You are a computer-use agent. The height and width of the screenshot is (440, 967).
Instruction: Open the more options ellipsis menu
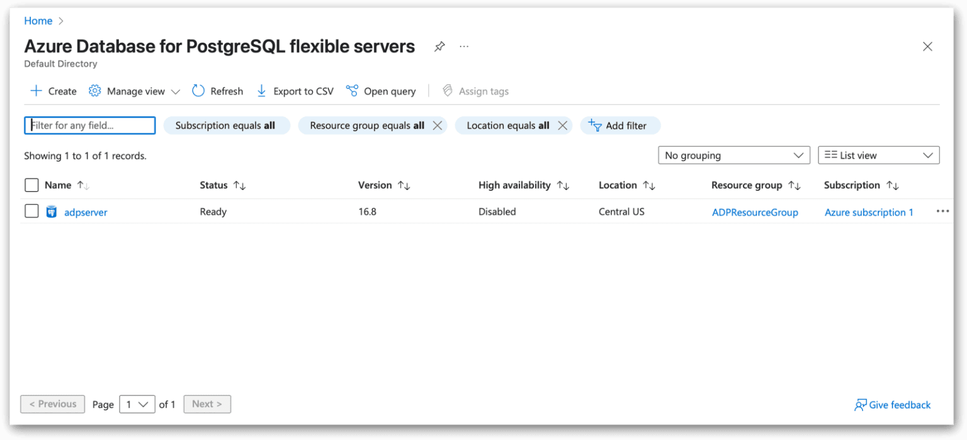click(942, 211)
